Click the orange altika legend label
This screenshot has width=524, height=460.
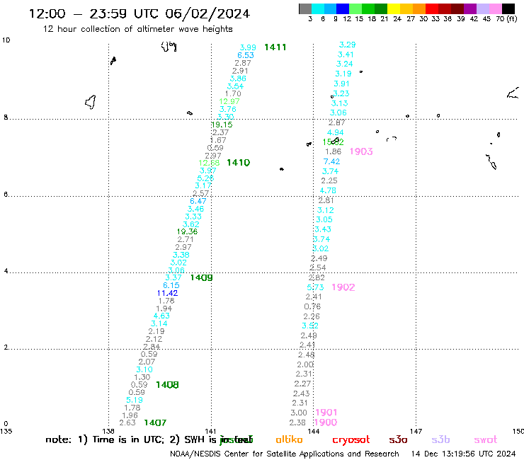coord(289,439)
